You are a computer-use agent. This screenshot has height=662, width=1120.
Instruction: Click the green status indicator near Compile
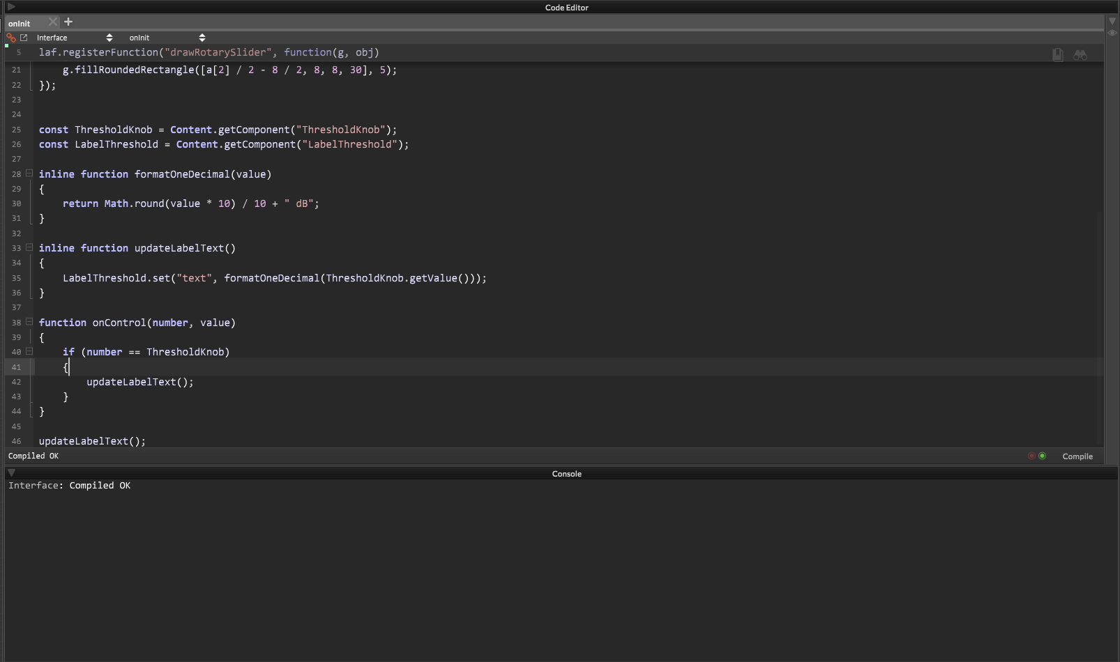point(1043,456)
